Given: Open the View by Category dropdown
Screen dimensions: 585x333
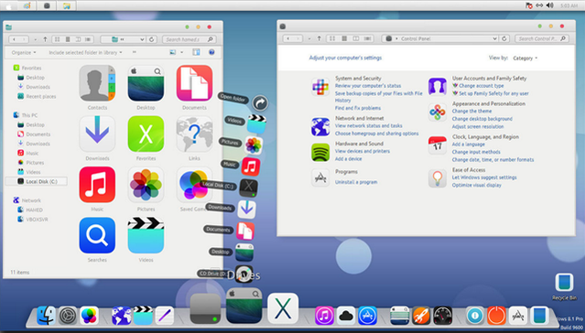Looking at the screenshot, I should (x=525, y=59).
